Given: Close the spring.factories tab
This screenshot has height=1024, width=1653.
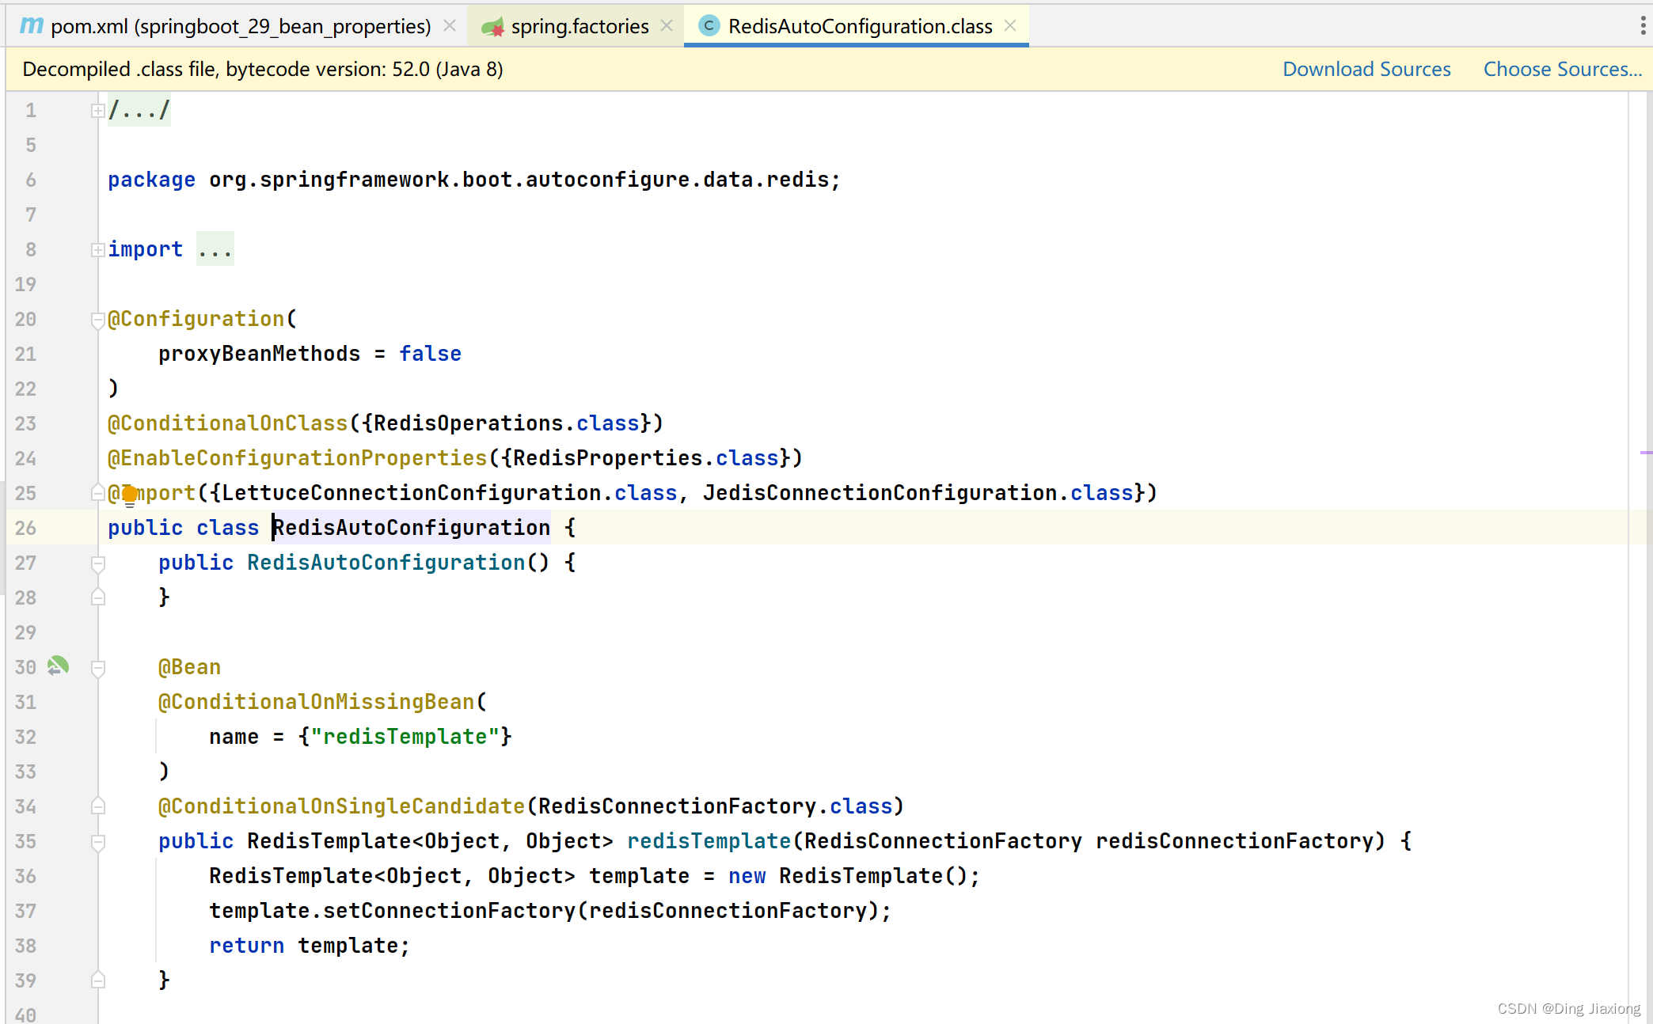Looking at the screenshot, I should tap(667, 26).
